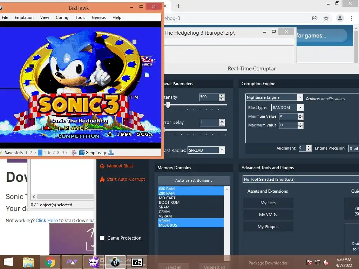Screen dimensions: 359x269
Task: Open the Emulation menu in BizHawk
Action: tap(24, 18)
